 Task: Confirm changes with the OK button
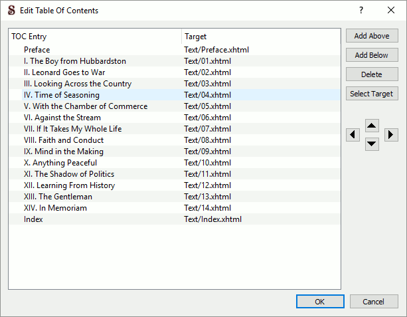(x=319, y=302)
